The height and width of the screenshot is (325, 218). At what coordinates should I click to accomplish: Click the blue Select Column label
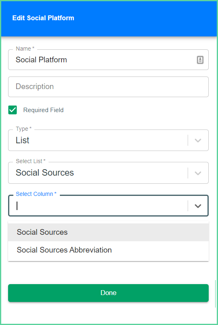tap(36, 194)
